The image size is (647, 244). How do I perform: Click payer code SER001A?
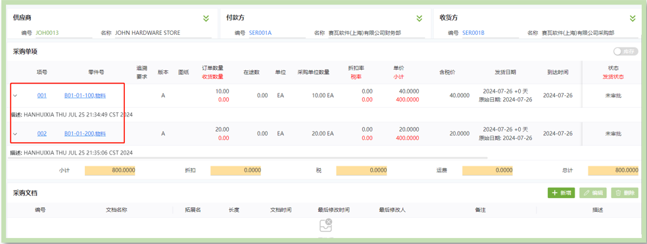coord(260,33)
